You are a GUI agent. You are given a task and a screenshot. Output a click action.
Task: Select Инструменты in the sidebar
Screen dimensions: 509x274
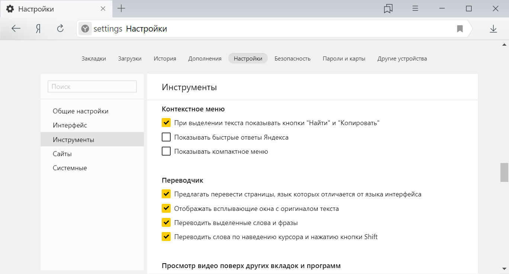tap(92, 140)
